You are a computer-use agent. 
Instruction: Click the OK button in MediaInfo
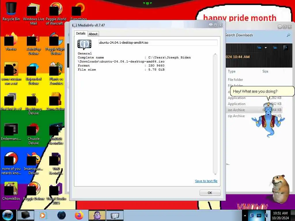pos(210,193)
